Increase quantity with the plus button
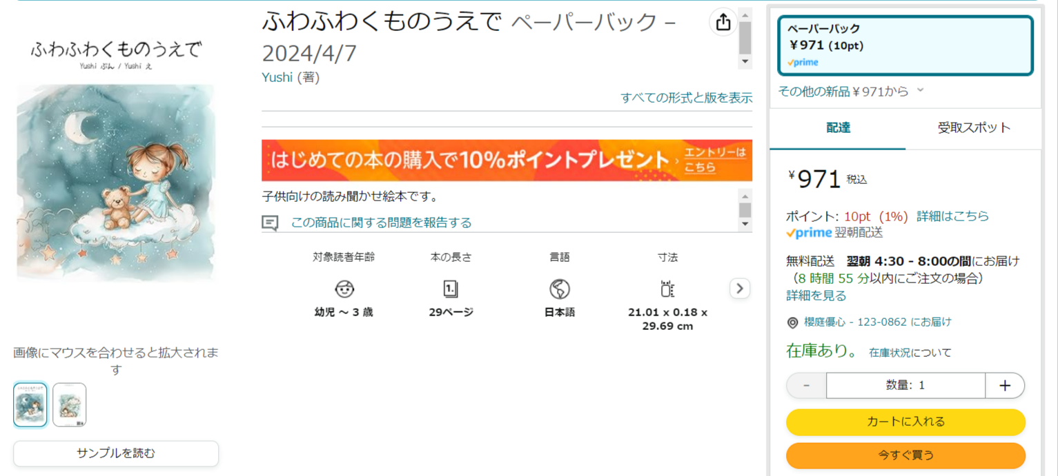Screen dimensions: 1058x476 (x=1005, y=386)
